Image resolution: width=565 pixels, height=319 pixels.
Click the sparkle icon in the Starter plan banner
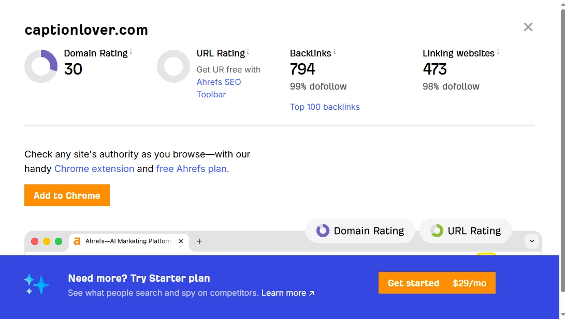36,284
